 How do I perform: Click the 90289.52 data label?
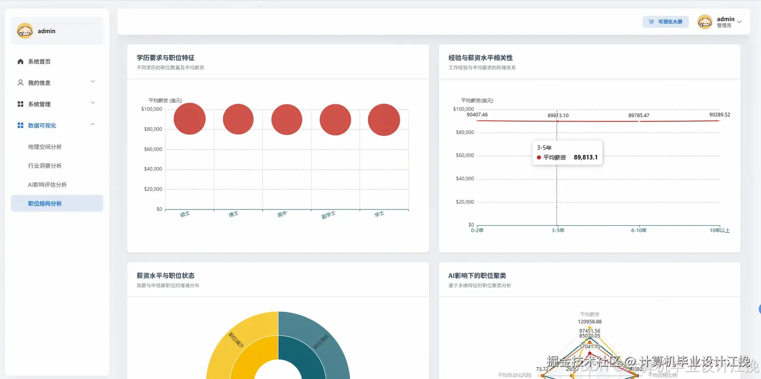point(720,115)
